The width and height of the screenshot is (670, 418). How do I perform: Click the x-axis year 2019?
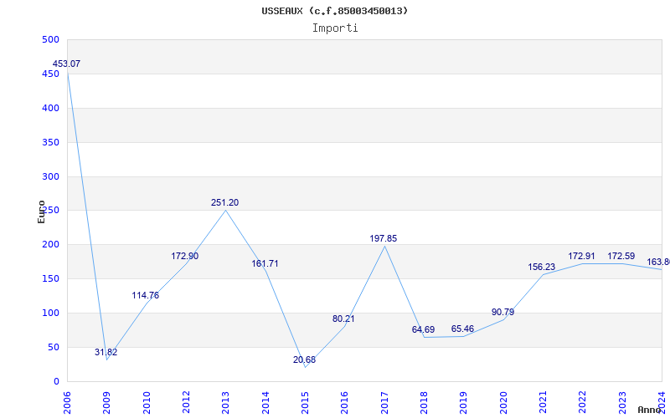point(464,402)
